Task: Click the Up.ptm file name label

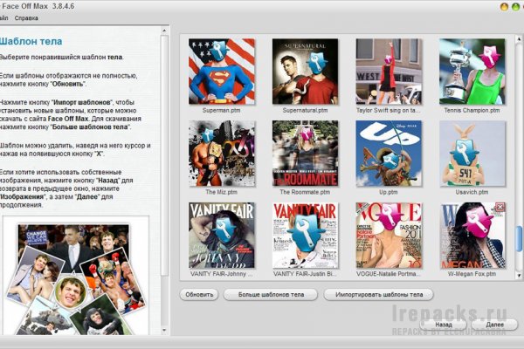Action: (x=389, y=192)
